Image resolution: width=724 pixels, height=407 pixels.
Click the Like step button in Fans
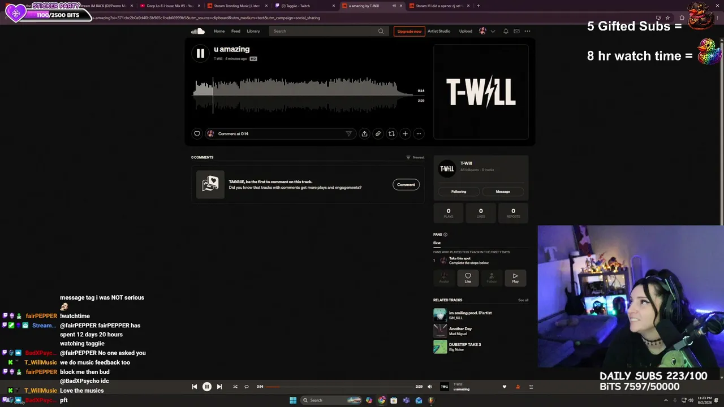click(468, 278)
